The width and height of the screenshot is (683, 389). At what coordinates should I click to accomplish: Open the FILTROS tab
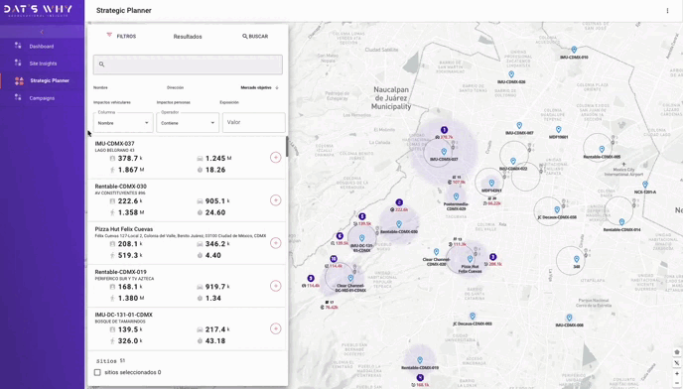pyautogui.click(x=121, y=36)
